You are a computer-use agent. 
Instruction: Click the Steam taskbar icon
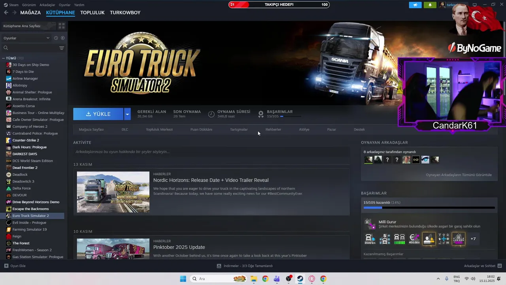pos(300,279)
